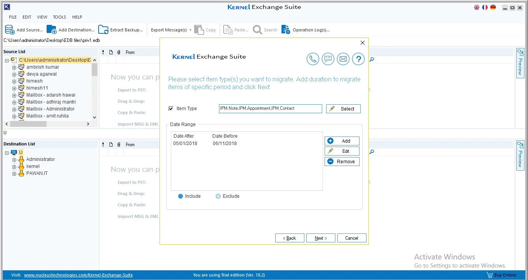The height and width of the screenshot is (280, 528).
Task: Click the Source List horizontal scrollbar thumb
Action: coord(28,124)
